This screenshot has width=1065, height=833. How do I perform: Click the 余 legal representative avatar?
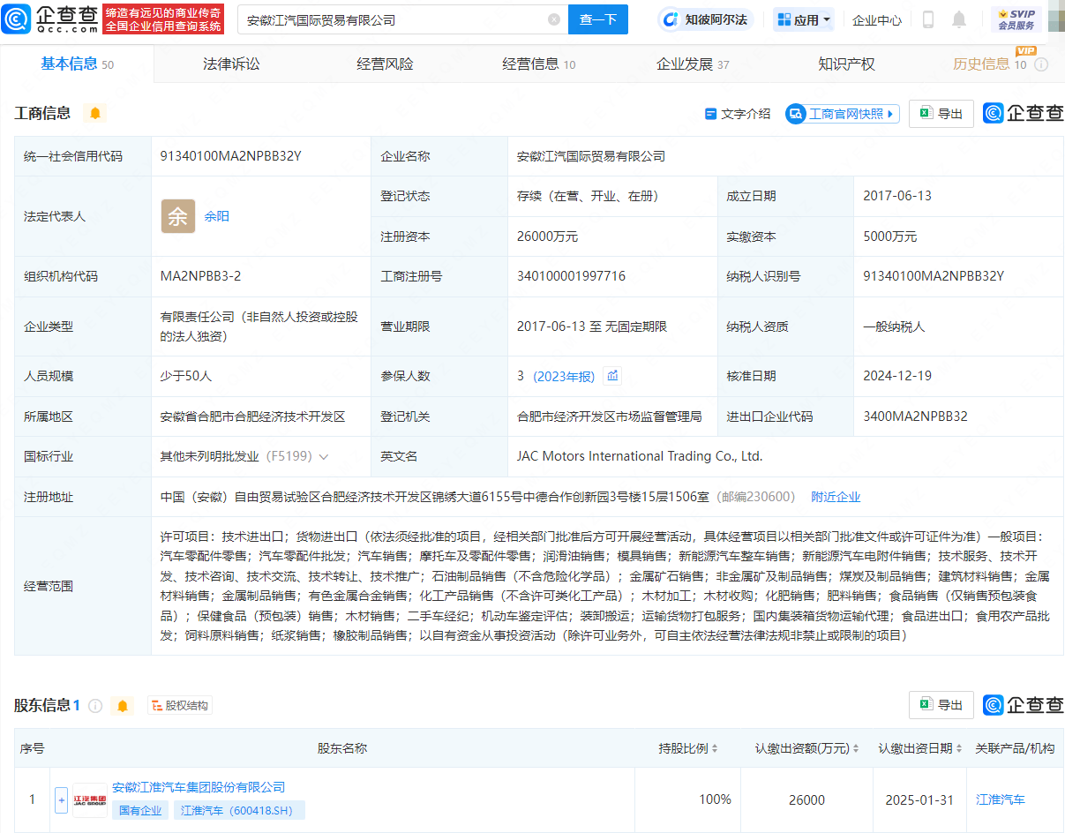178,216
